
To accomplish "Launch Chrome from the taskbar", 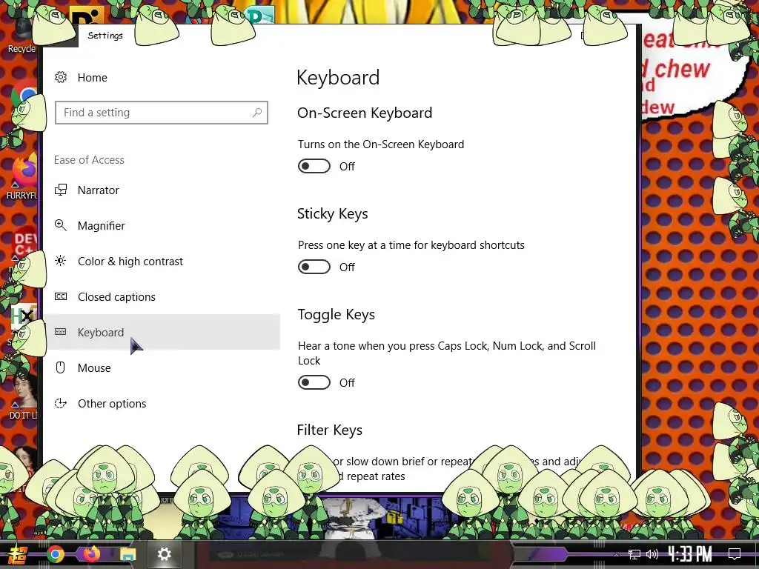I will click(x=55, y=554).
